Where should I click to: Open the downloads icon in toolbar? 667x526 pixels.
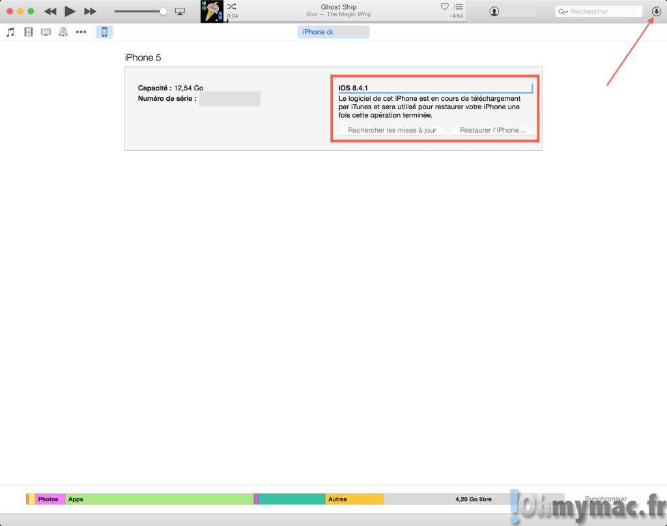tap(656, 12)
